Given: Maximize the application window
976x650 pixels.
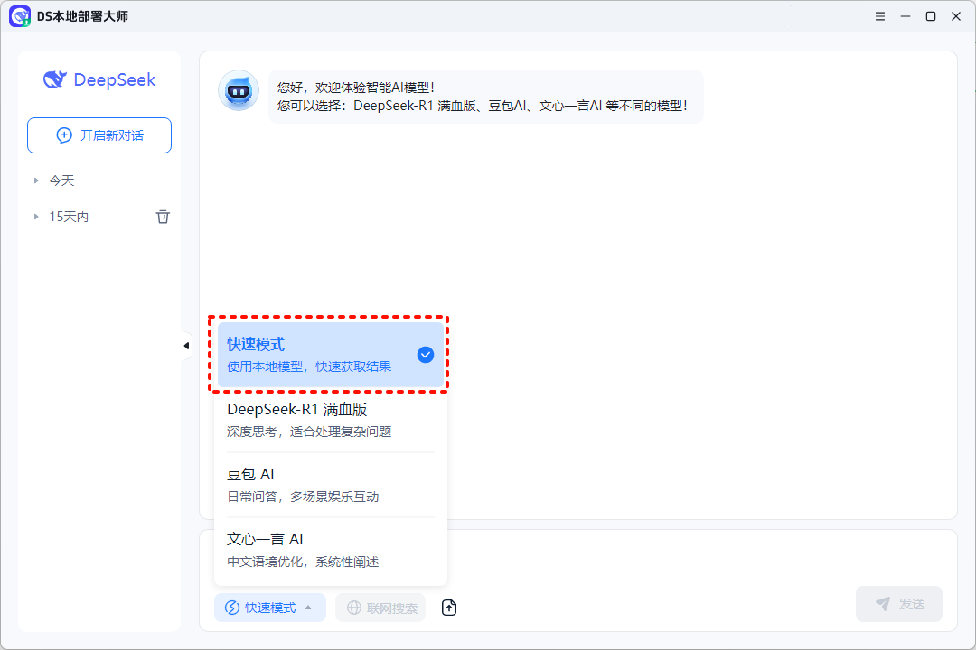Looking at the screenshot, I should 931,16.
